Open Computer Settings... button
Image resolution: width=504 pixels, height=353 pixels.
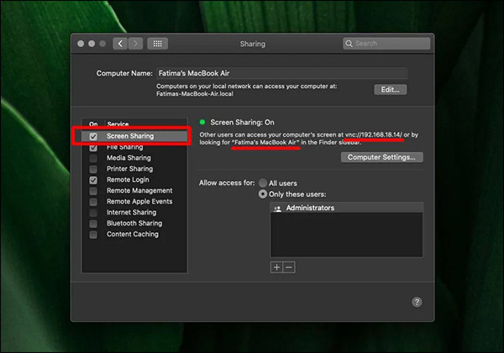(x=382, y=158)
